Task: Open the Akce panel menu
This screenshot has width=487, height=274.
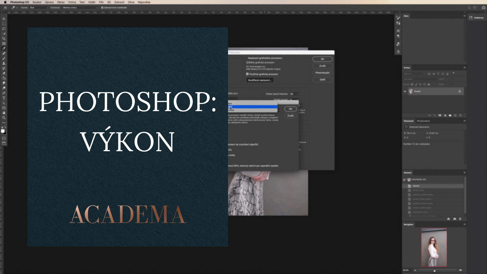Action: tap(464, 16)
